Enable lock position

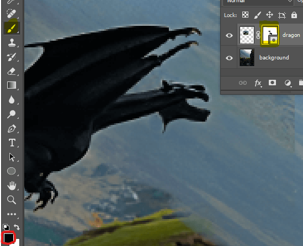pyautogui.click(x=269, y=15)
